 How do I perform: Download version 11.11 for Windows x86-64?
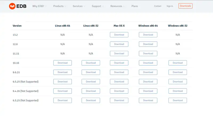pyautogui.click(x=148, y=53)
